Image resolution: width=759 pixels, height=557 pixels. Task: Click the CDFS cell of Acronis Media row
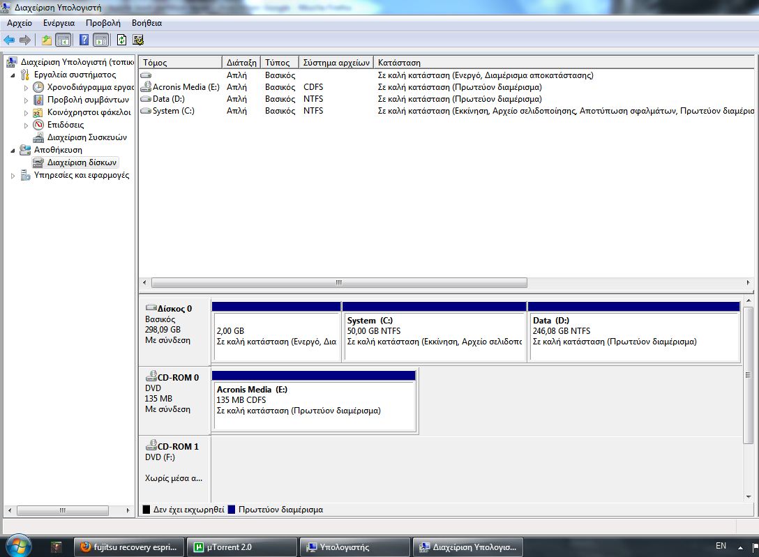tap(313, 87)
